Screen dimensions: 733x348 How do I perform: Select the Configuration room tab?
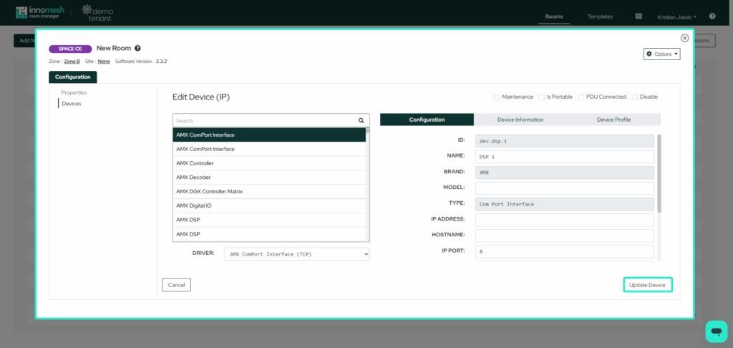(x=72, y=77)
